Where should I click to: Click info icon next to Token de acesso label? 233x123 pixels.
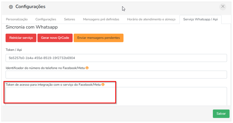pos(103,84)
